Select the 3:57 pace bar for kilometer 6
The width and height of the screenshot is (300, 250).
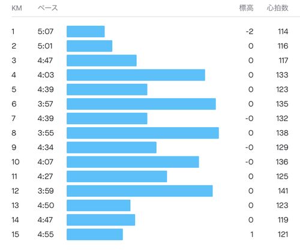tap(141, 104)
